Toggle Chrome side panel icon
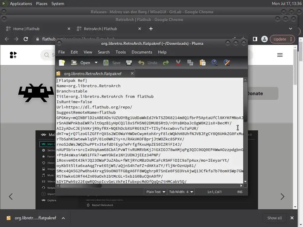Screen dimensions: 303x227 (x=255, y=39)
